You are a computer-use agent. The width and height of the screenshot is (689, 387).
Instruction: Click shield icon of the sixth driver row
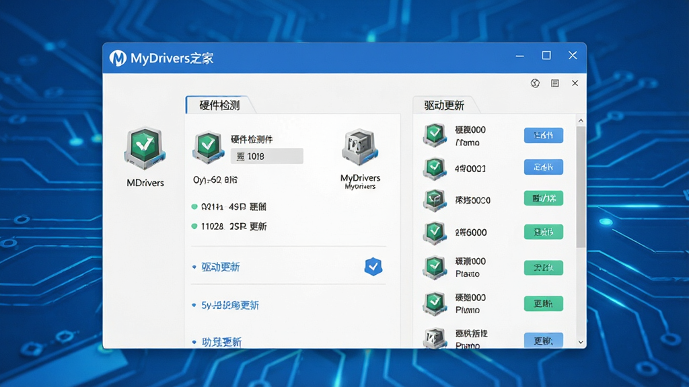435,303
